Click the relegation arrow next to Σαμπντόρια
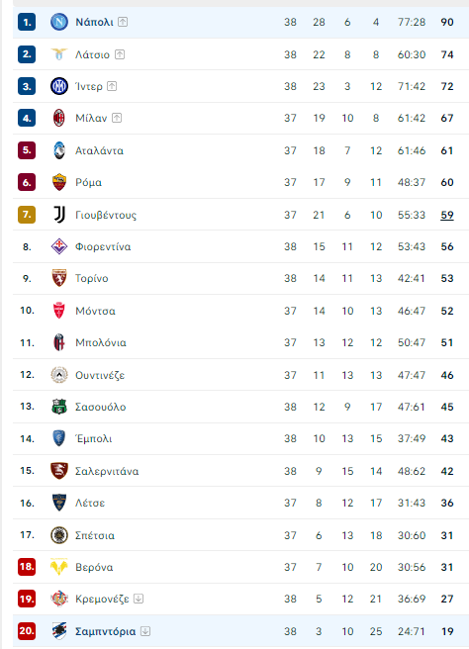The width and height of the screenshot is (469, 649). pos(145,631)
